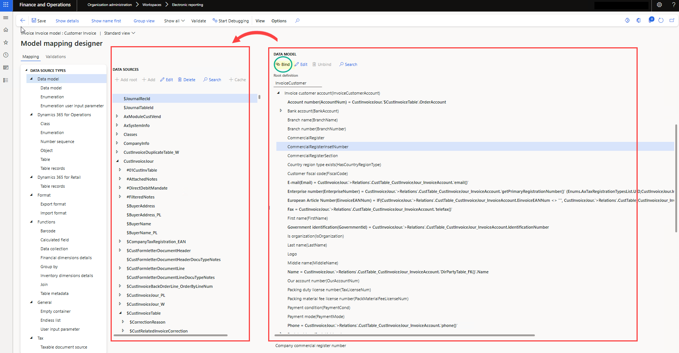Screen dimensions: 679x353
Task: Open the Standard view dropdown
Action: point(120,33)
